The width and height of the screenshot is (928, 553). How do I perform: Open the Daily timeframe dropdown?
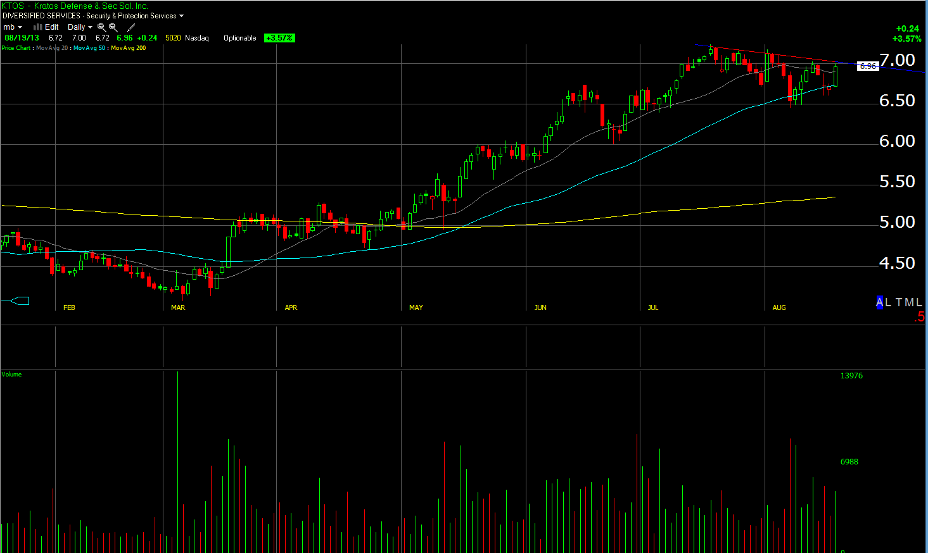point(80,27)
